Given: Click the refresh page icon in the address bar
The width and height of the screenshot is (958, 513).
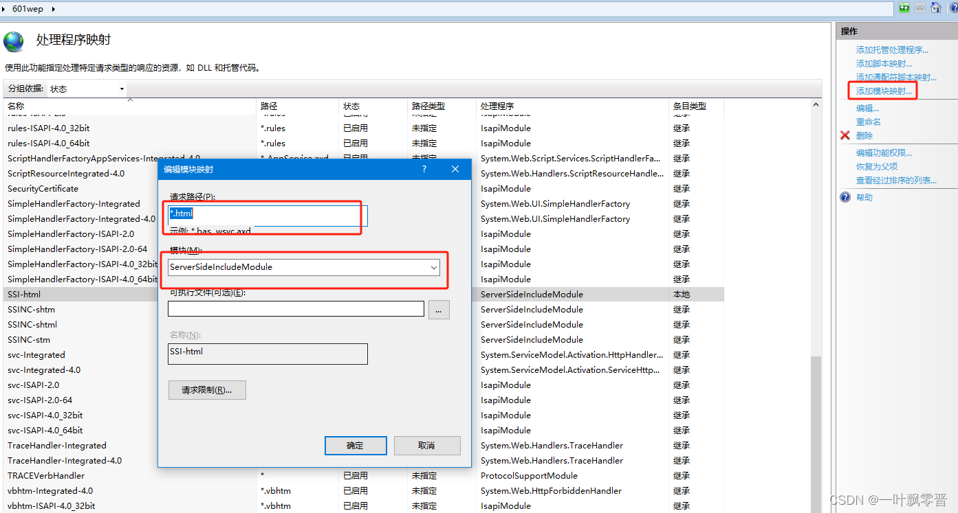Looking at the screenshot, I should coord(904,8).
